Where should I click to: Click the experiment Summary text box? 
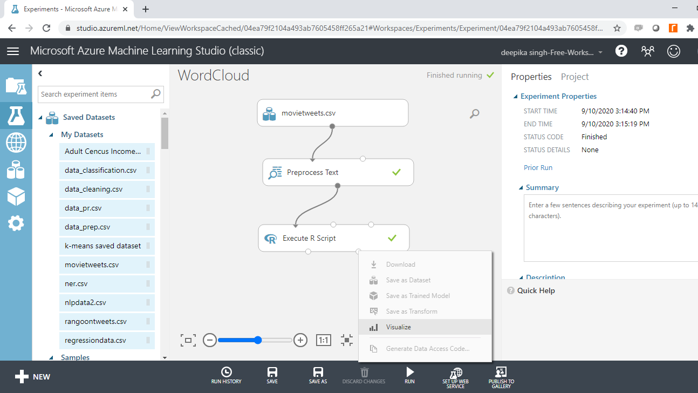coord(611,228)
